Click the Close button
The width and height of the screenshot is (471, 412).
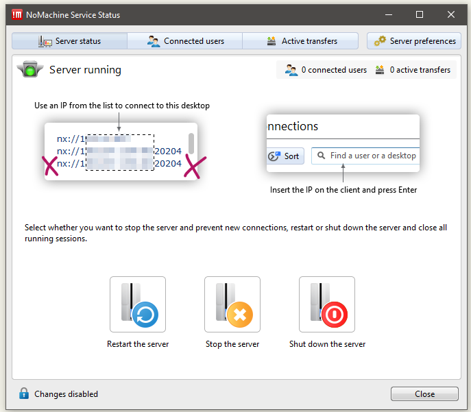pyautogui.click(x=424, y=393)
